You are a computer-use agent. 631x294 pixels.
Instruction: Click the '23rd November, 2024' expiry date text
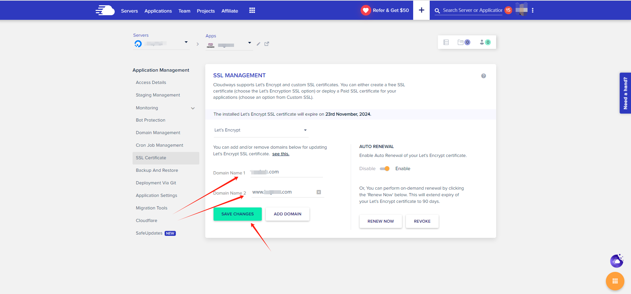[348, 114]
